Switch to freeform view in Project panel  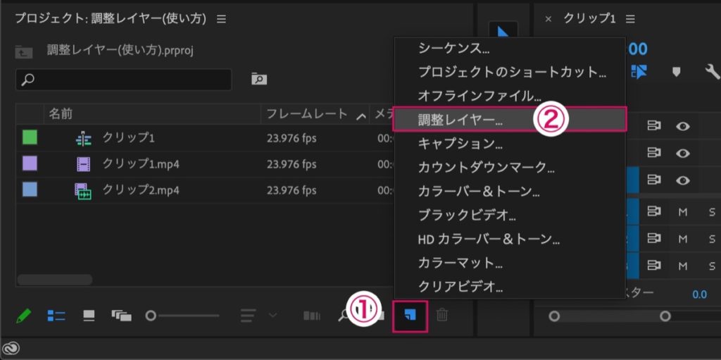coord(121,316)
